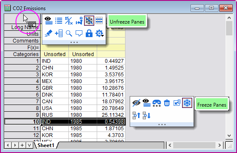Click the Freeze Panes snowflake icon

187,103
